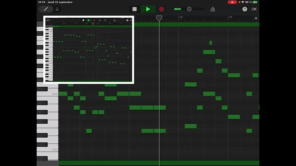Toggle the metronome icon
Viewport: 296px width, 166px height.
pyautogui.click(x=213, y=9)
